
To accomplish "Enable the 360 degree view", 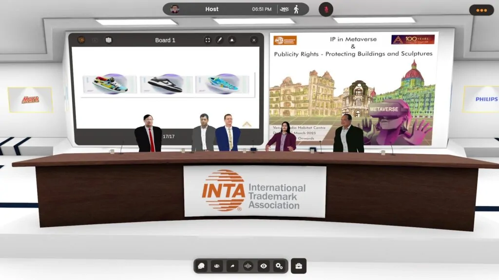I will 284,9.
